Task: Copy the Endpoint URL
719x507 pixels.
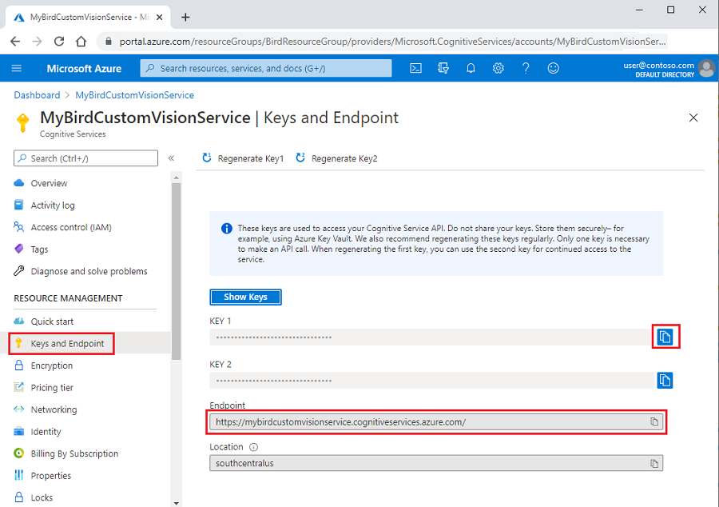Action: (653, 421)
